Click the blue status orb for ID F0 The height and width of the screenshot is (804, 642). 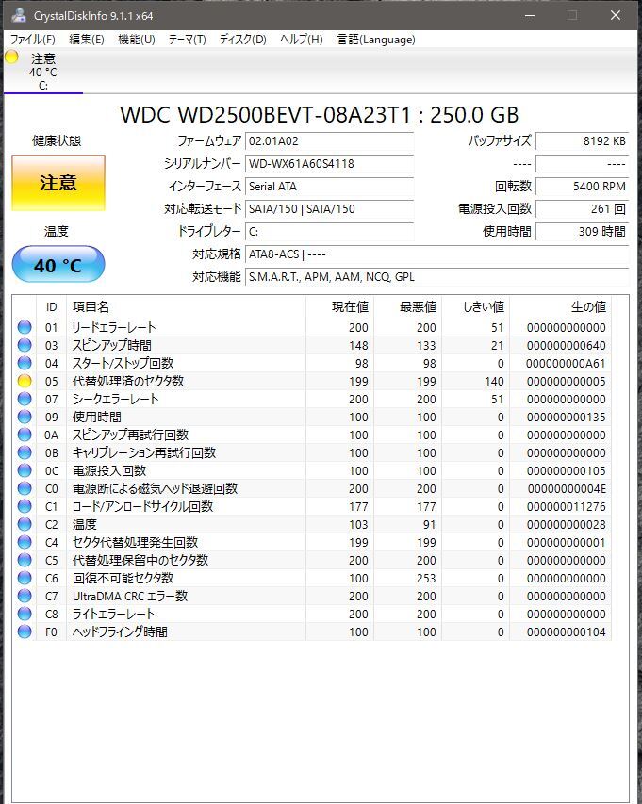tap(25, 632)
